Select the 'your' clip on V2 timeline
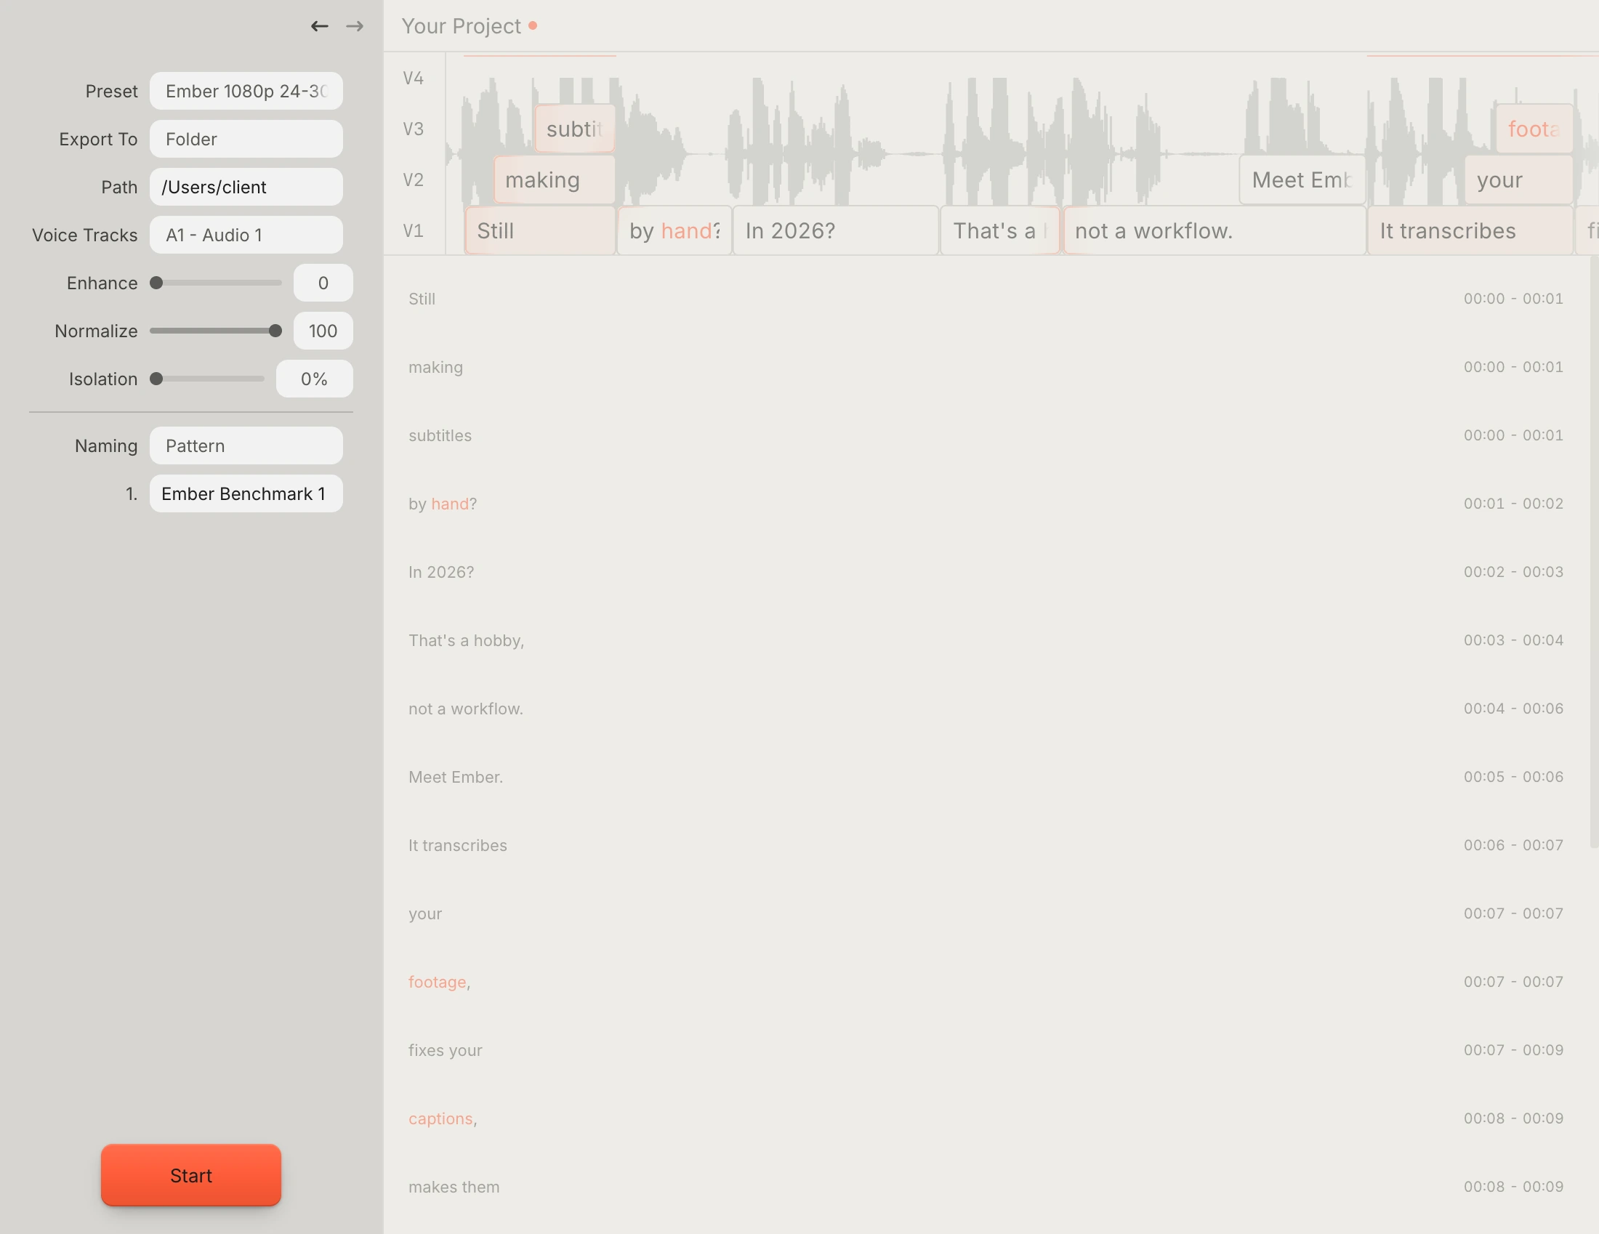 tap(1518, 180)
